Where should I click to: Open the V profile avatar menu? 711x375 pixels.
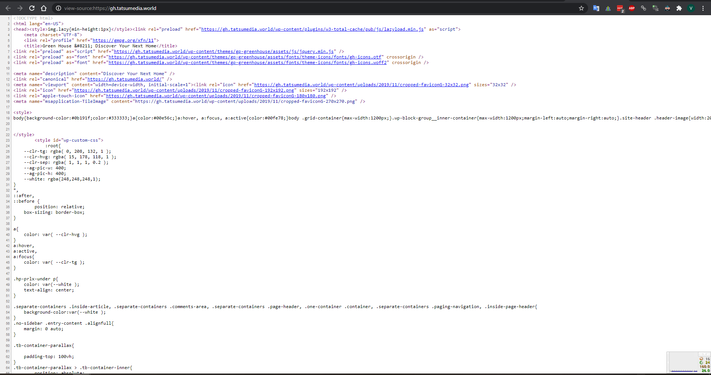click(x=691, y=8)
